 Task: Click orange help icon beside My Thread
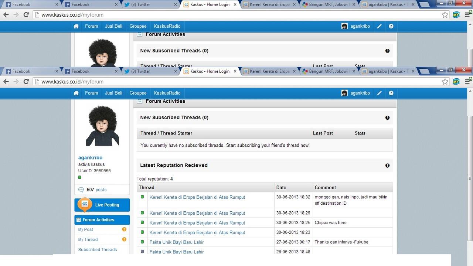[x=124, y=239]
